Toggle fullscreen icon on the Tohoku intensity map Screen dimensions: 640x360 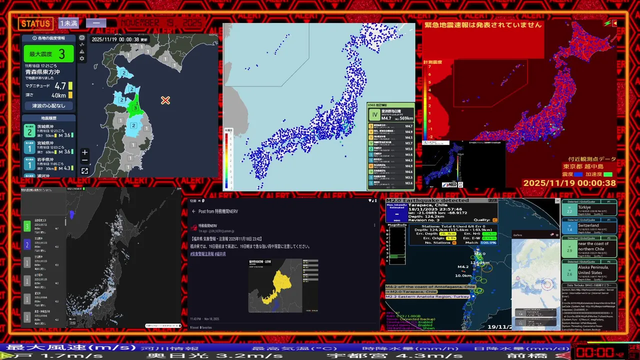click(85, 171)
